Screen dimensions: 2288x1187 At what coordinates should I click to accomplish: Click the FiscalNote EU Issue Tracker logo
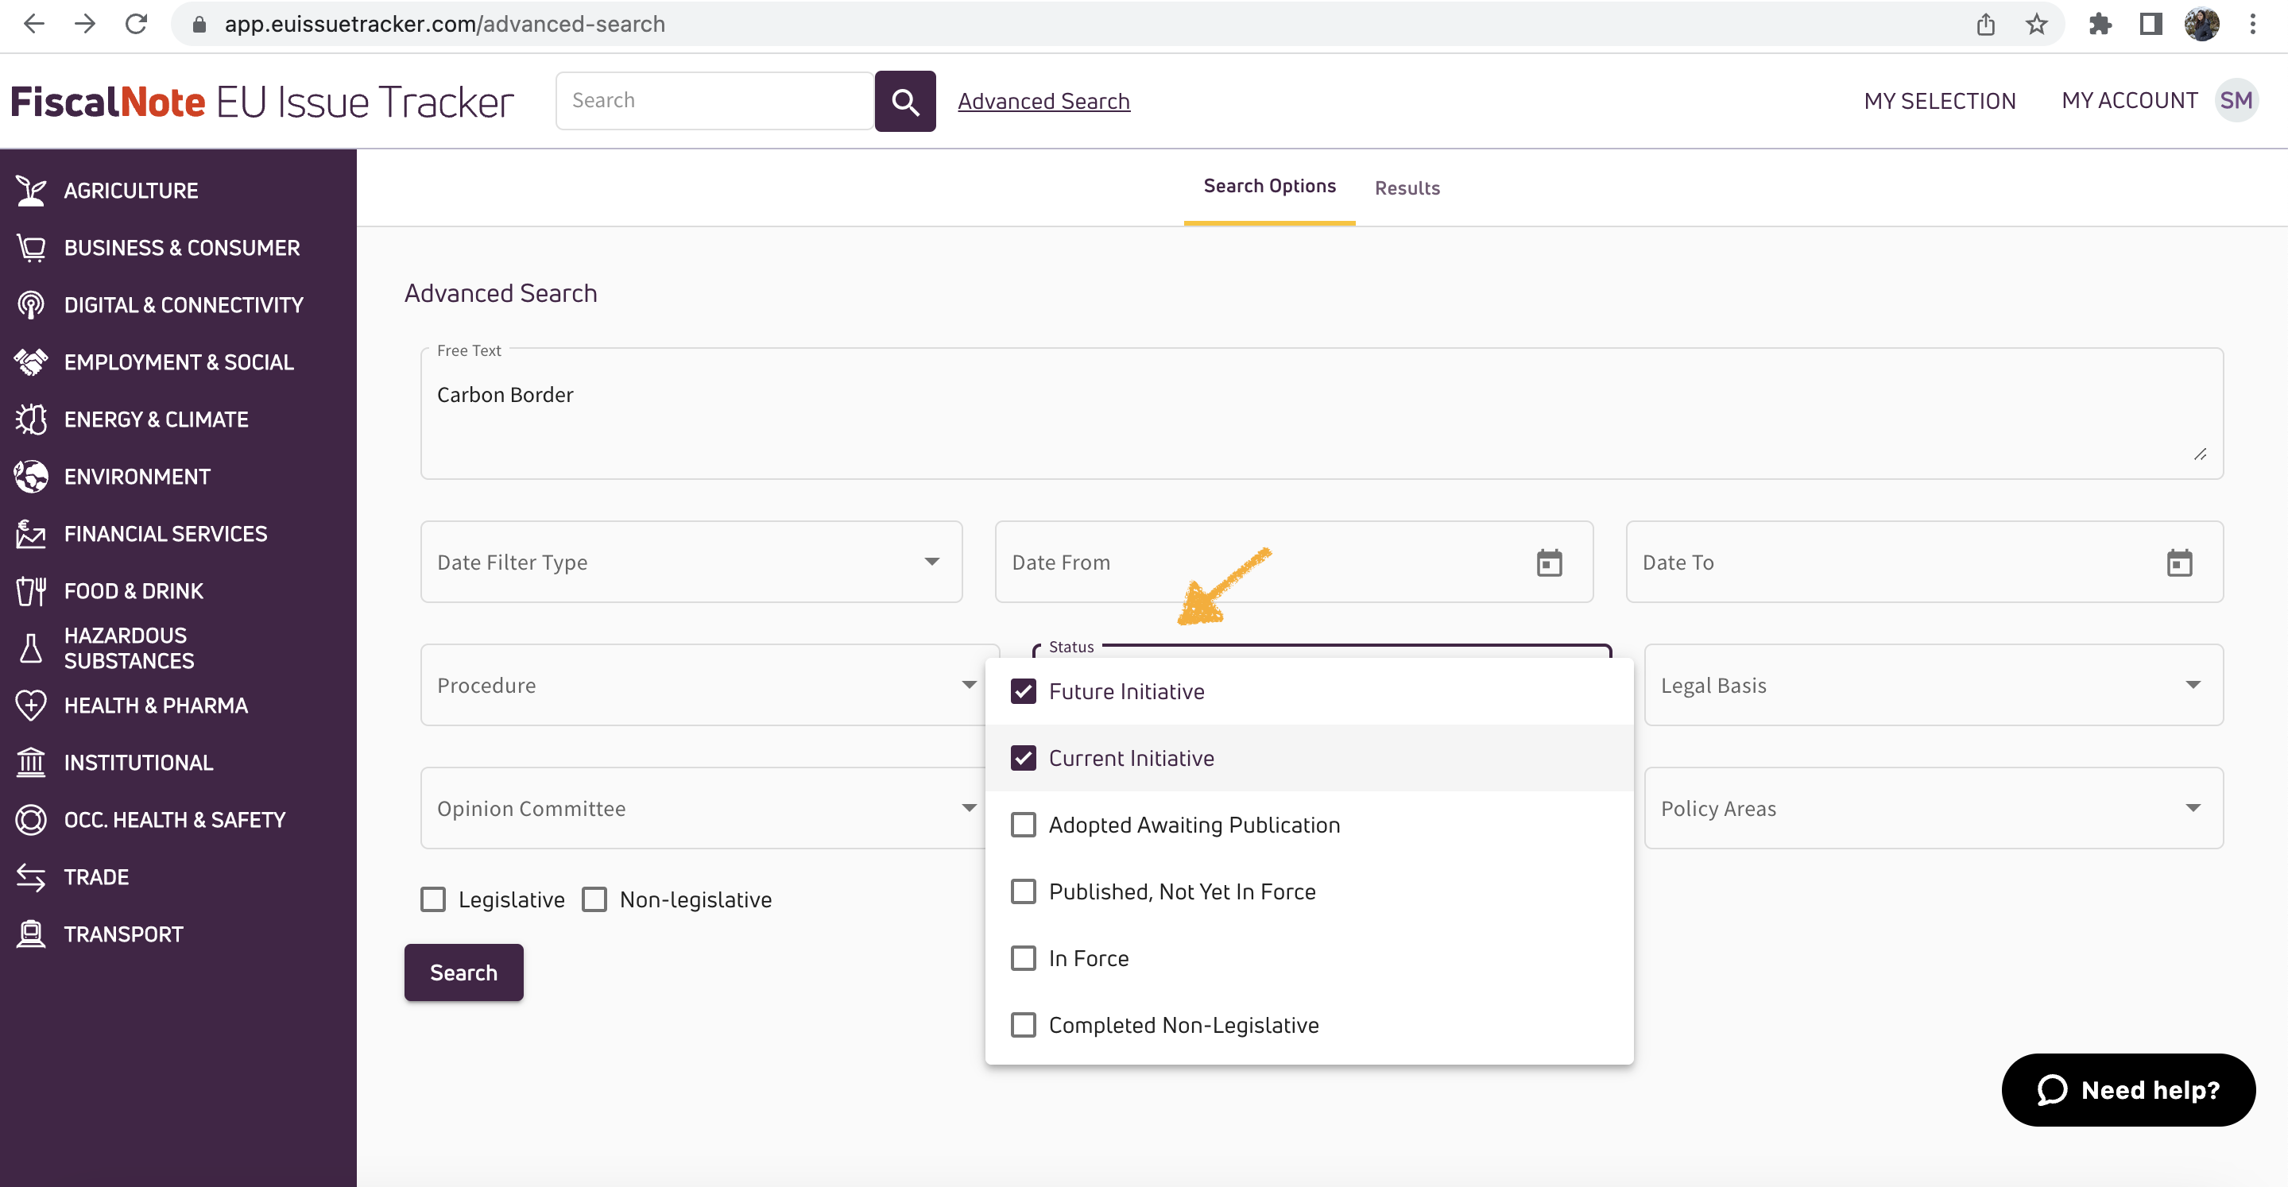(262, 101)
